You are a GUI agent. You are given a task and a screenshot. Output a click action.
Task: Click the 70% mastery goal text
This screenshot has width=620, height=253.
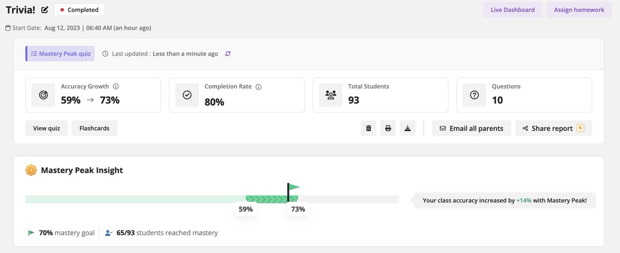pos(67,233)
